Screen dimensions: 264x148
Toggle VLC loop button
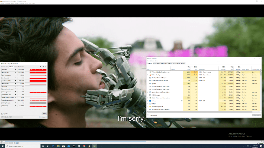click(17, 143)
